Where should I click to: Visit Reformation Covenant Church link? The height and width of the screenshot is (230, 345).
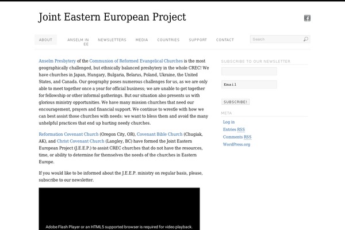pos(68,134)
